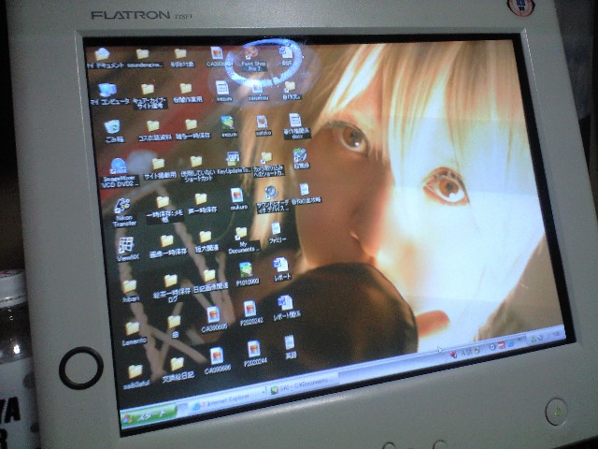The width and height of the screenshot is (598, 449).
Task: Open the soundengine folder on desktop
Action: 144,58
